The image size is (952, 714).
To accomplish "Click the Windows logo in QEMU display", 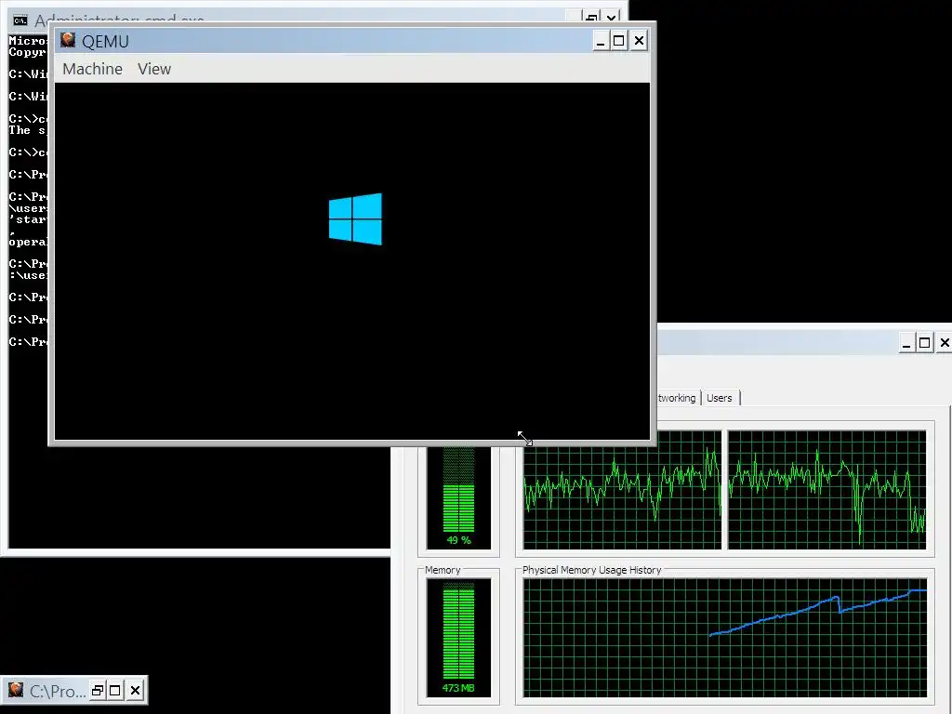I will 355,219.
